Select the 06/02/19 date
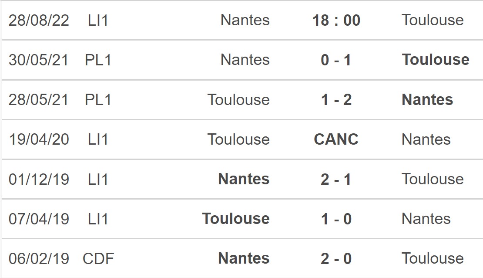Viewport: 483px width, 278px height. [39, 259]
